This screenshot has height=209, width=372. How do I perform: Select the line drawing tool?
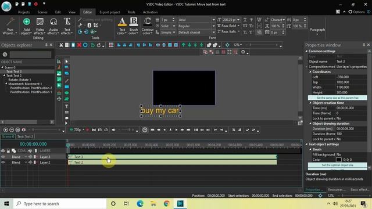[67, 81]
